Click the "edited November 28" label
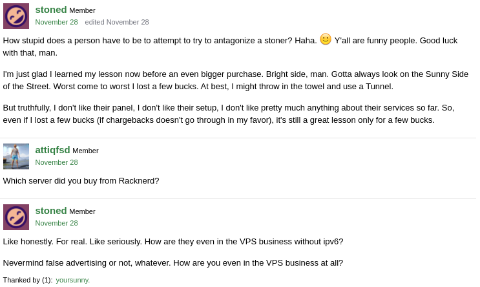Viewport: 480px width, 287px height. pyautogui.click(x=117, y=22)
